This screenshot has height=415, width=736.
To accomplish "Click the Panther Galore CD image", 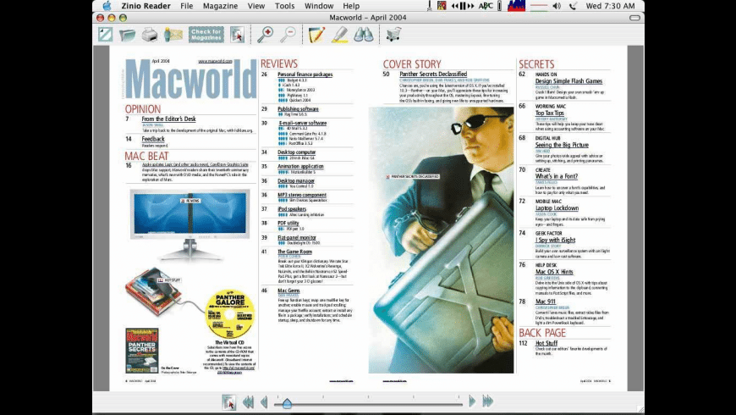I will 230,313.
